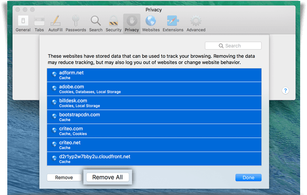
Task: Click the globe icon beside adobe.com
Action: click(54, 88)
